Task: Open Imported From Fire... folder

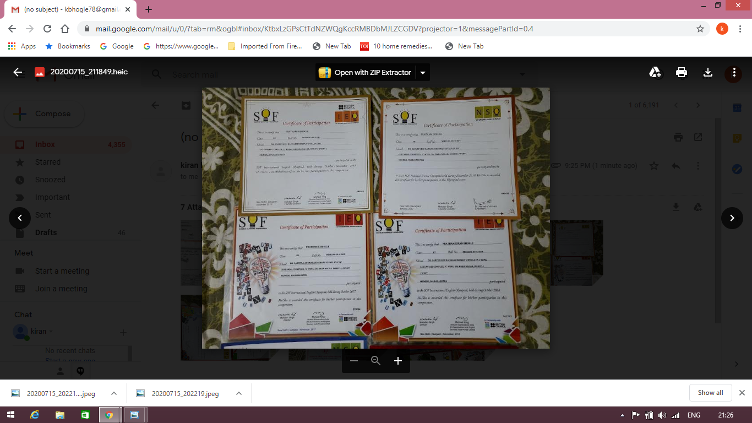Action: [265, 46]
